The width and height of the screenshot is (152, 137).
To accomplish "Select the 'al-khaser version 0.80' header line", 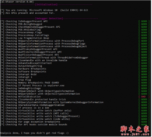I will click(17, 2).
